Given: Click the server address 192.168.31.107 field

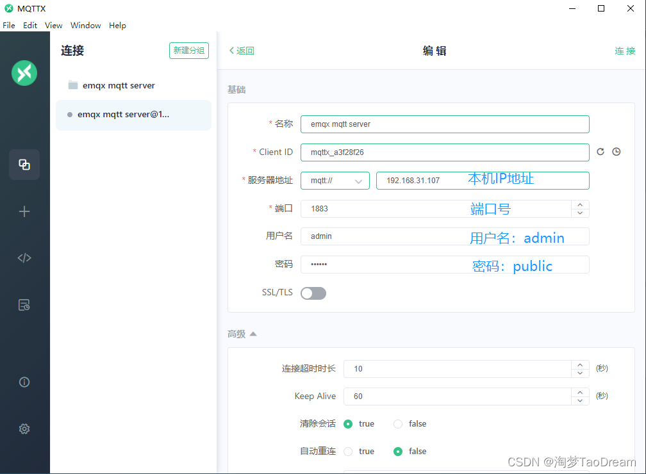Looking at the screenshot, I should click(x=483, y=181).
